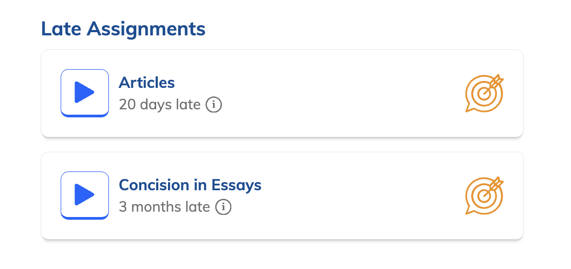This screenshot has height=269, width=571.
Task: Open the Concision in Essays title link
Action: click(189, 185)
